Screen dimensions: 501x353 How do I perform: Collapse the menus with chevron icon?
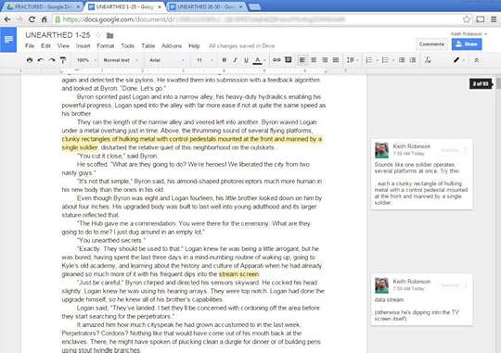[x=476, y=60]
